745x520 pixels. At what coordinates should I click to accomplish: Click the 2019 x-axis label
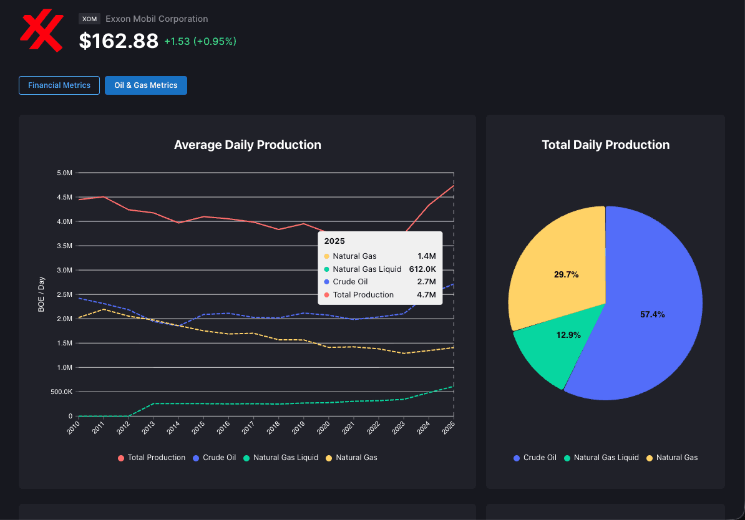coord(298,427)
